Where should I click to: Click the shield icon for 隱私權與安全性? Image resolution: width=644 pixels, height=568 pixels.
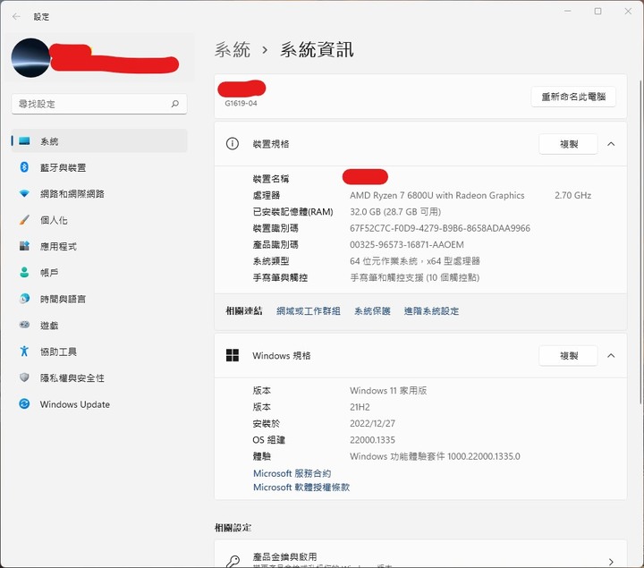24,377
